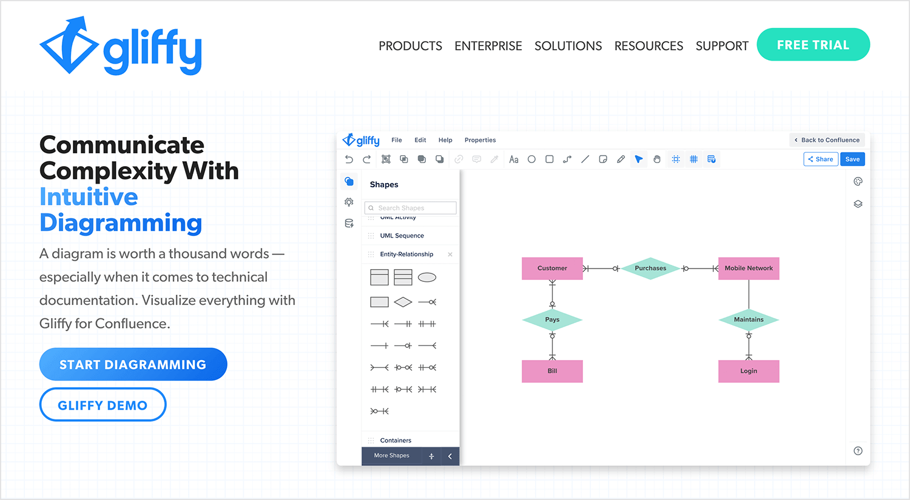The width and height of the screenshot is (910, 500).
Task: Pick the plain rectangle entity shape in library
Action: point(379,302)
